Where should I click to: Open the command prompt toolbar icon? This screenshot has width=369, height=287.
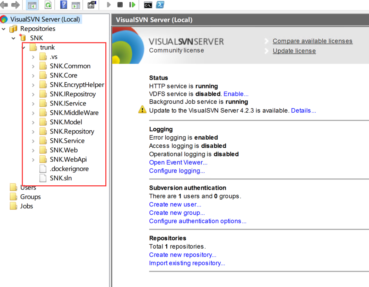148,5
